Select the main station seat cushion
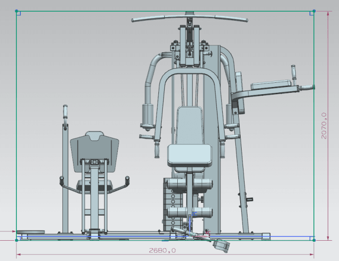This screenshot has width=339, height=261. click(189, 156)
